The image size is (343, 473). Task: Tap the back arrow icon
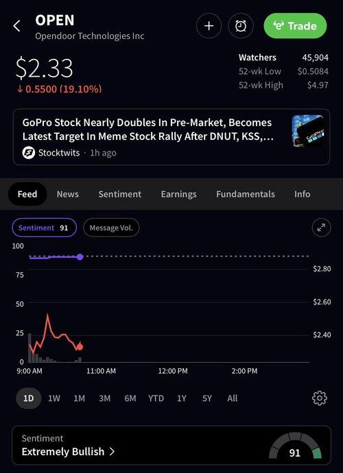coord(17,26)
